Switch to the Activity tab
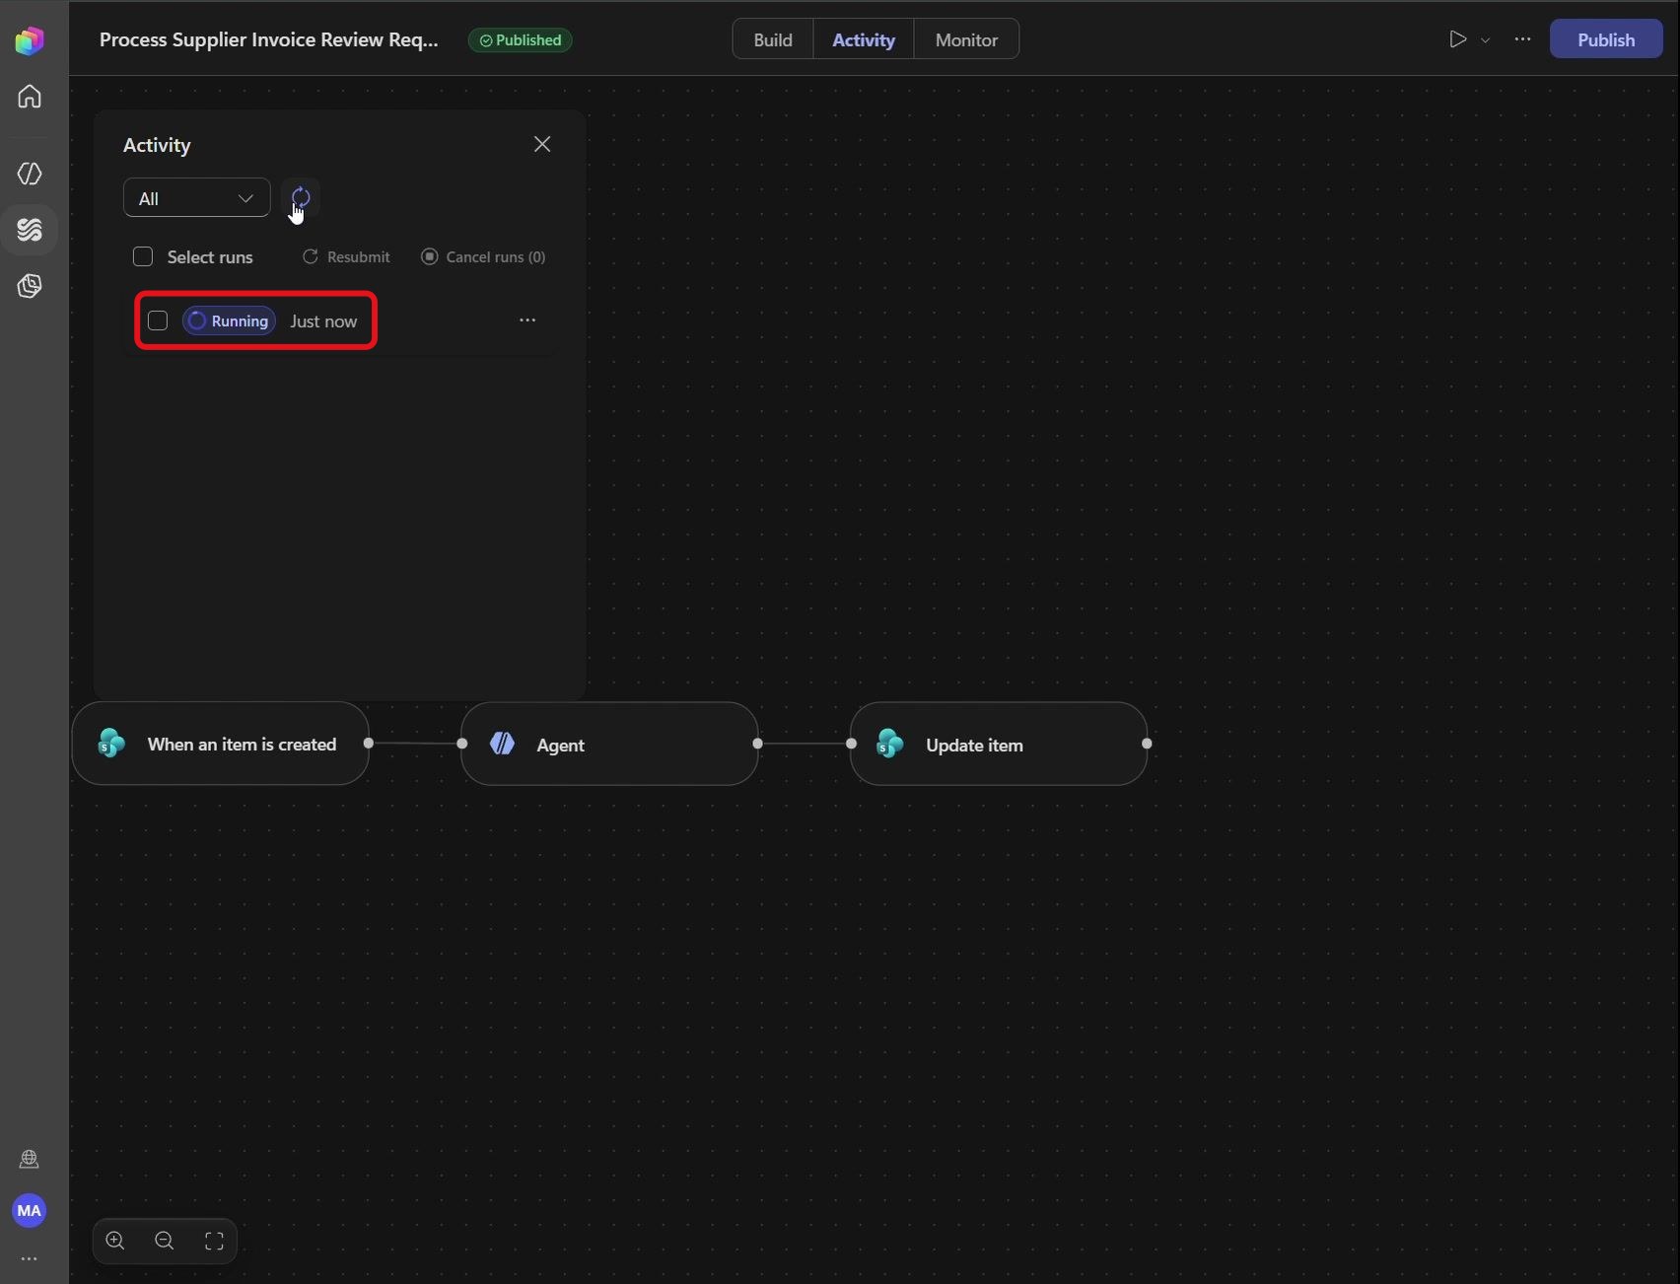The height and width of the screenshot is (1284, 1680). click(x=864, y=39)
